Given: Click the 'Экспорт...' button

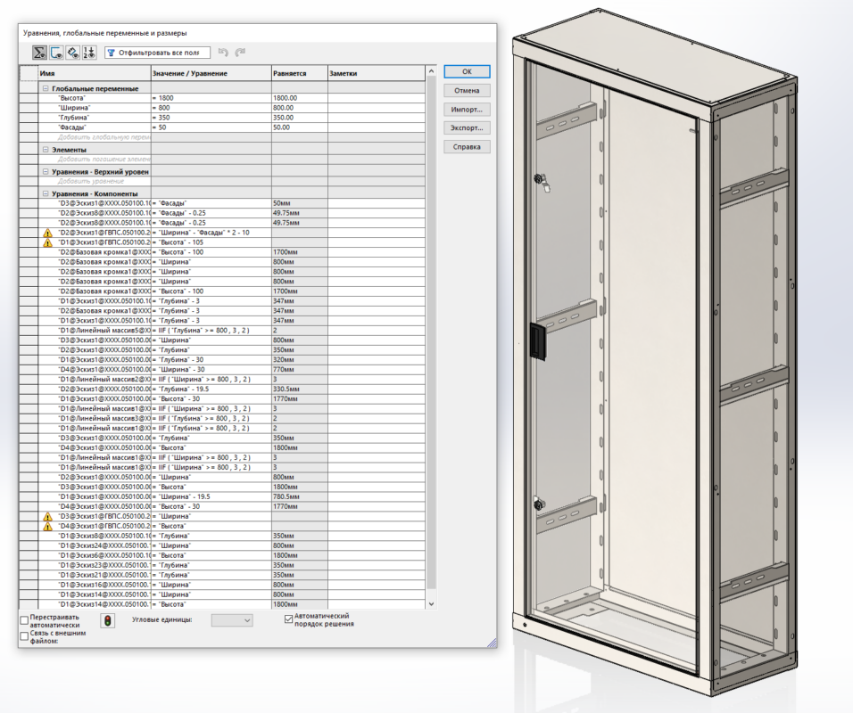Looking at the screenshot, I should [x=467, y=127].
